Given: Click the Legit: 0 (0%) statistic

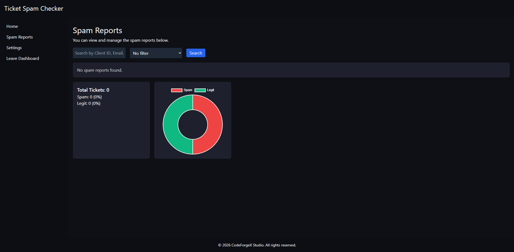Looking at the screenshot, I should click(x=89, y=103).
